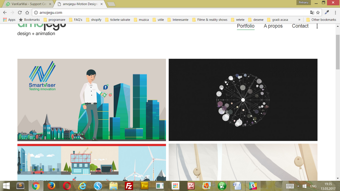340x191 pixels.
Task: Click the eyedropper extension icon
Action: pos(327,12)
